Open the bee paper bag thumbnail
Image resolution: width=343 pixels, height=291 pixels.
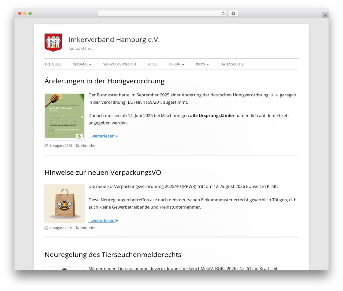point(64,204)
